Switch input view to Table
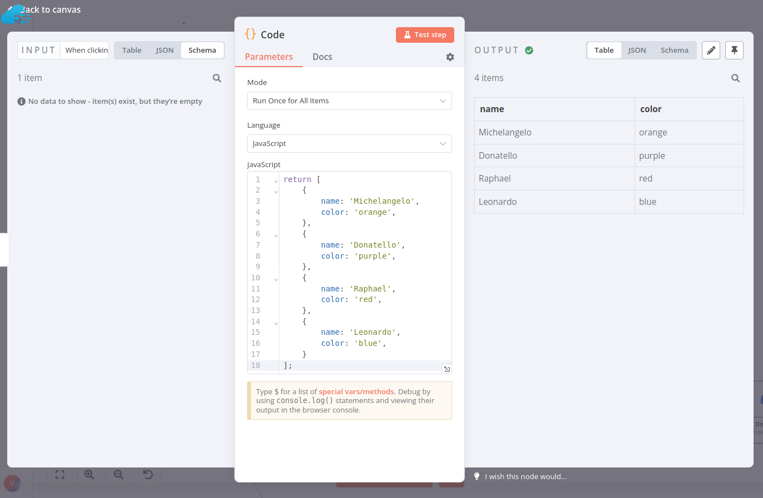The width and height of the screenshot is (763, 498). (x=132, y=51)
